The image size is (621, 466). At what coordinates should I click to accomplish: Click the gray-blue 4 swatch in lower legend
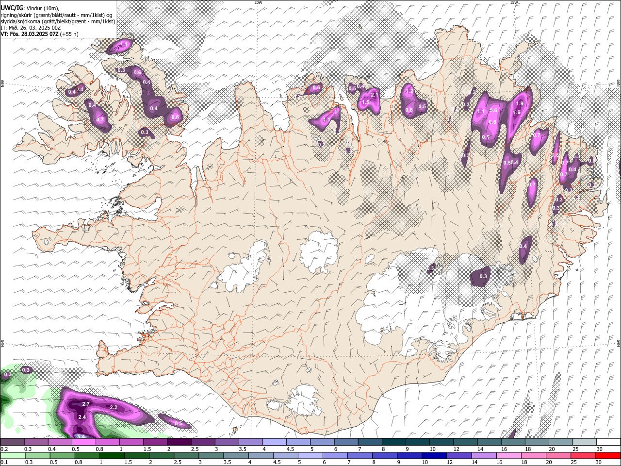261,455
